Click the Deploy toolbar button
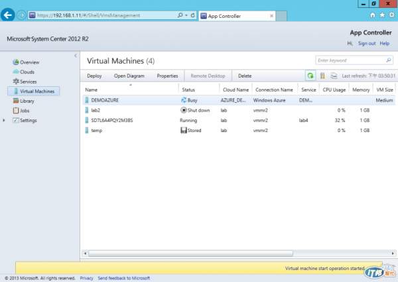 [x=94, y=76]
